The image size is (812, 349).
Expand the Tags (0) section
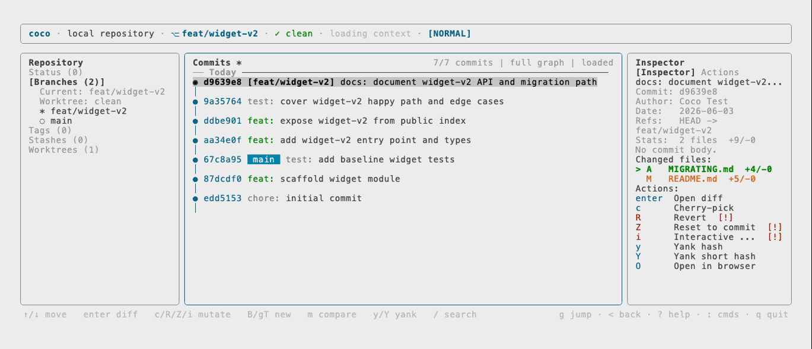50,131
